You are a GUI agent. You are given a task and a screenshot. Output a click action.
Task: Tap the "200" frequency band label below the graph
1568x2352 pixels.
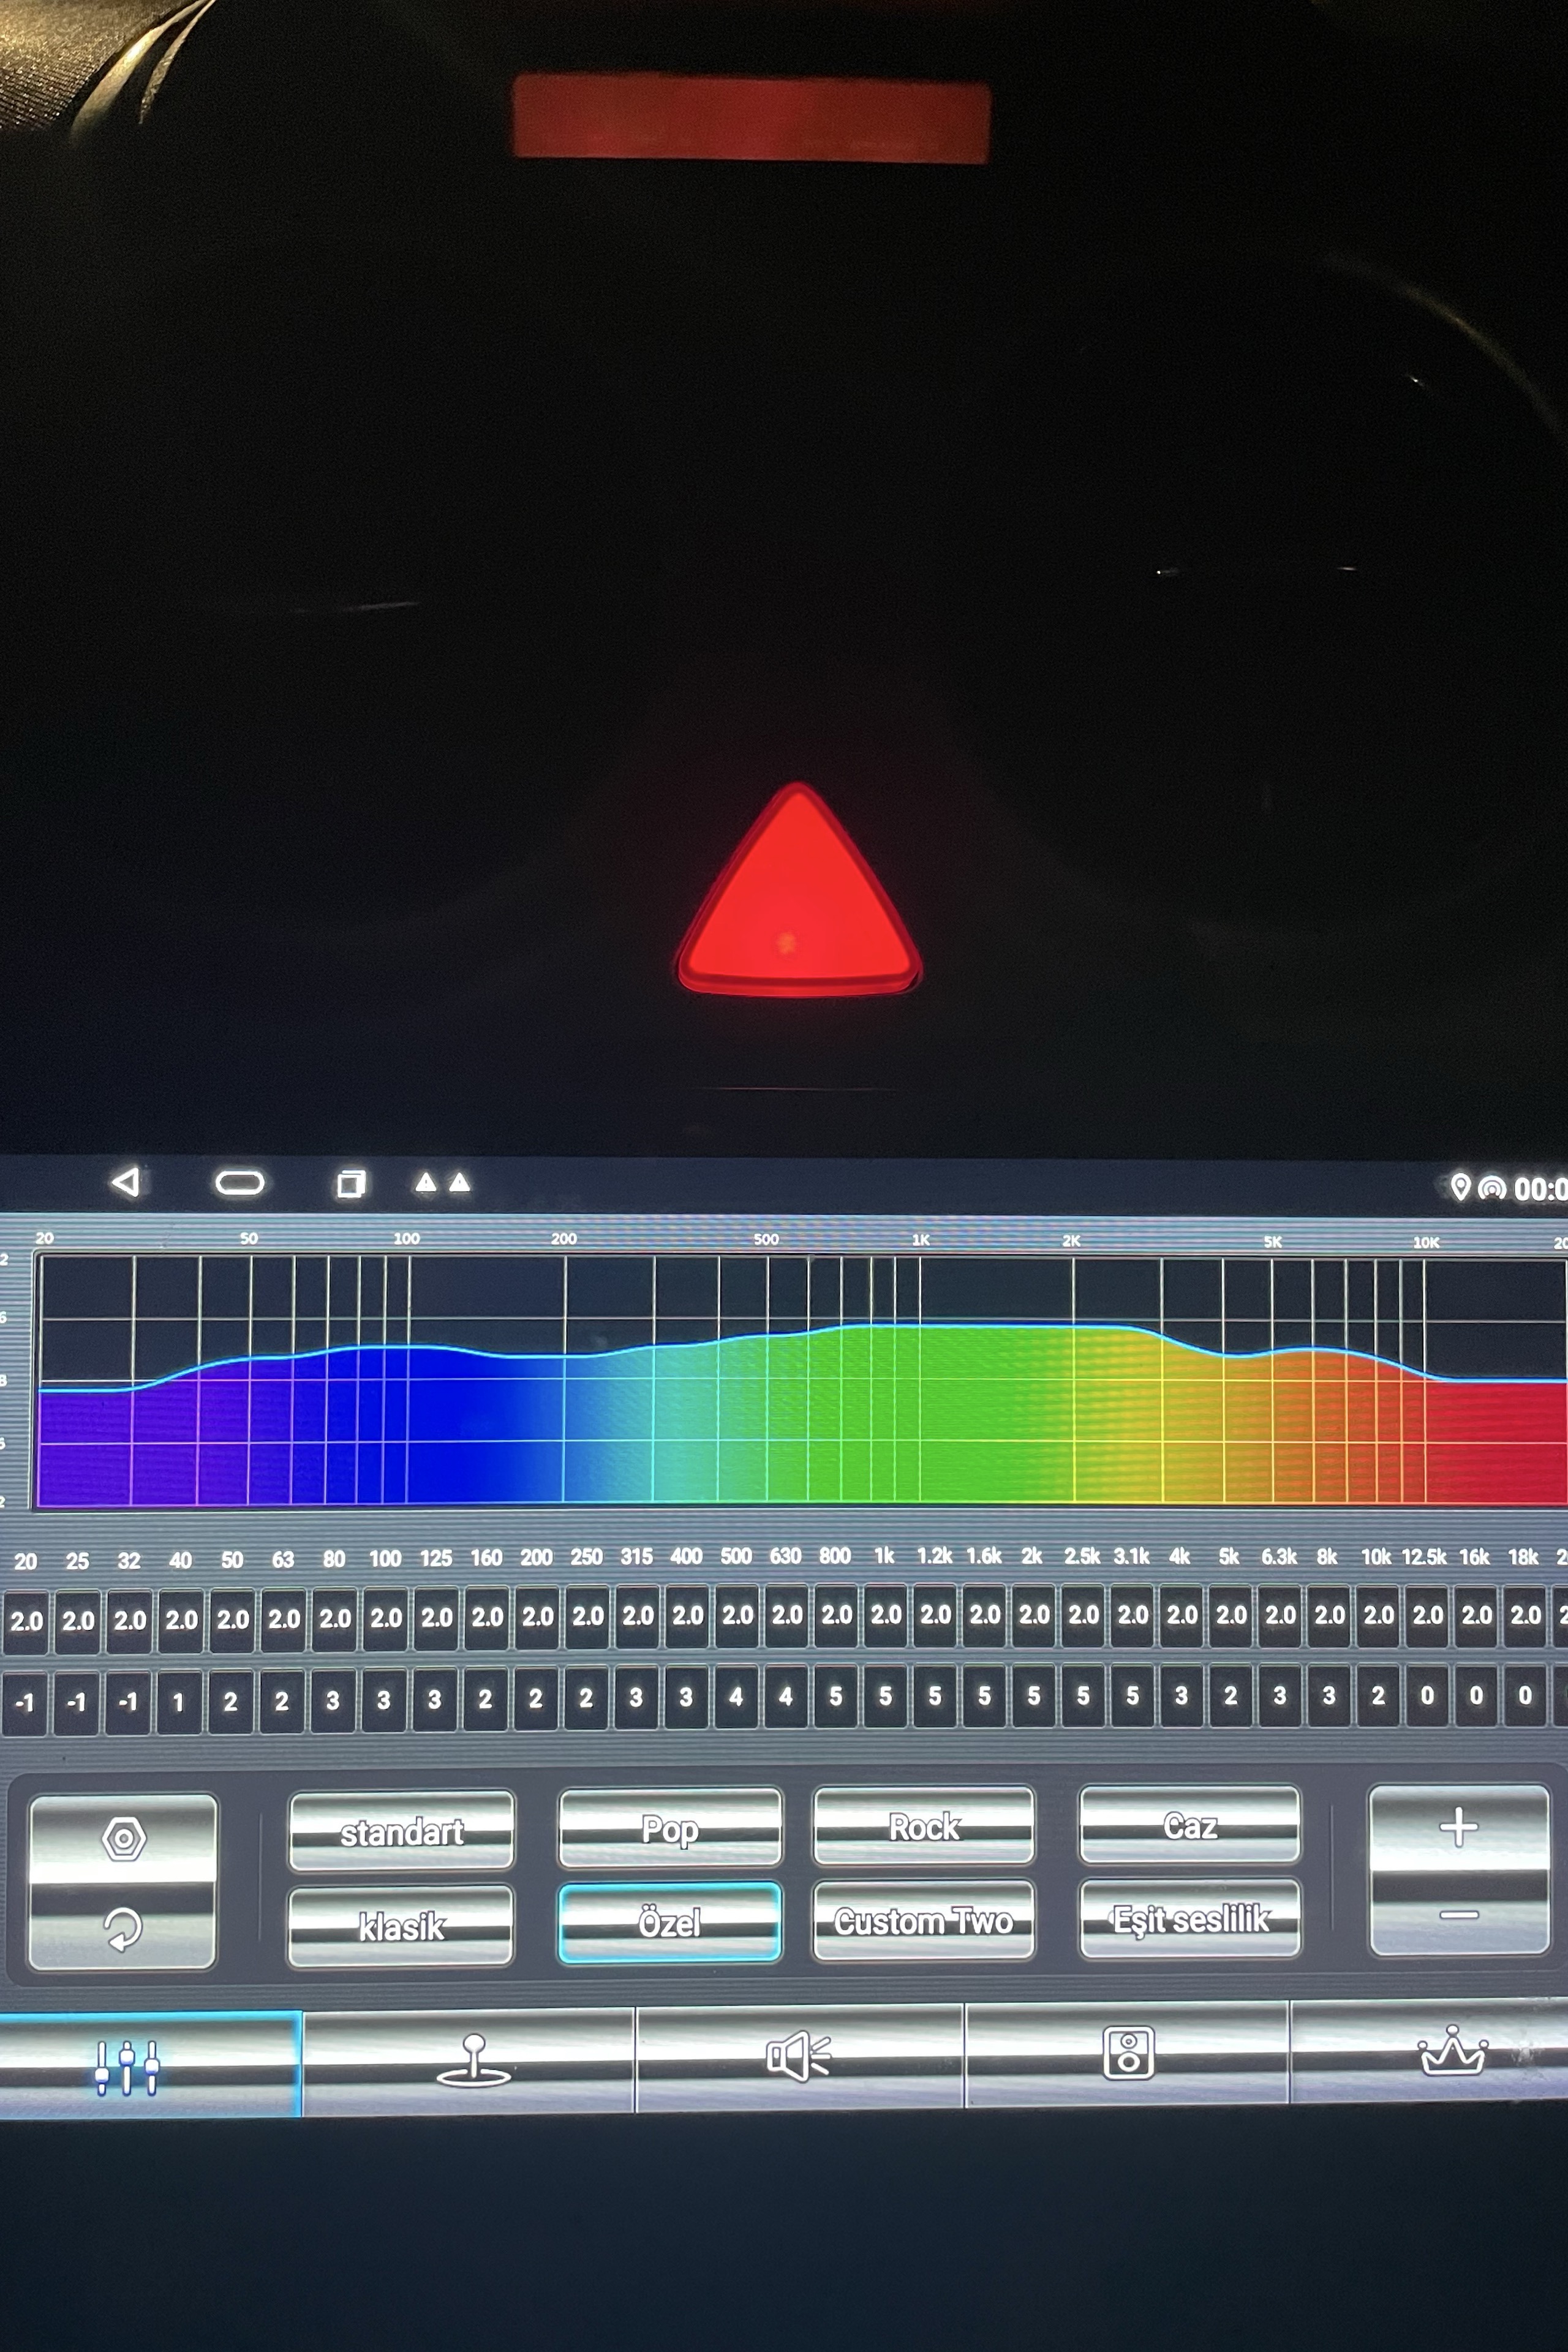[x=536, y=1557]
